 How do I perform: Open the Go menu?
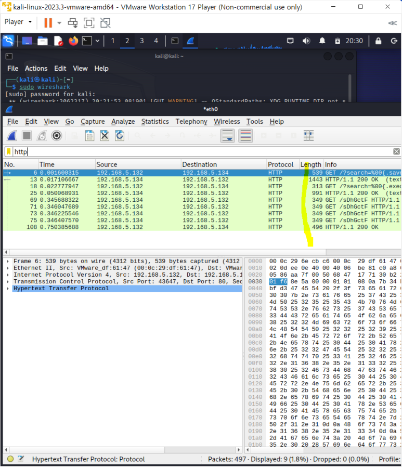(x=69, y=122)
